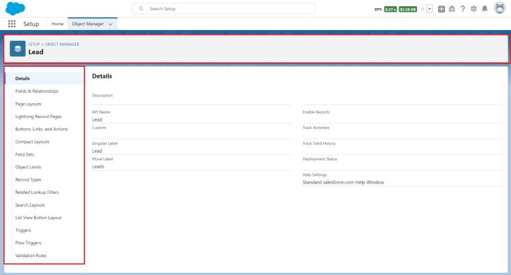Expand the Object Manager tab chevron
Screen dimensions: 511x275
[x=110, y=24]
